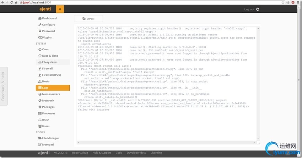
Task: Click the log scrollbar up arrow
Action: pyautogui.click(x=258, y=28)
